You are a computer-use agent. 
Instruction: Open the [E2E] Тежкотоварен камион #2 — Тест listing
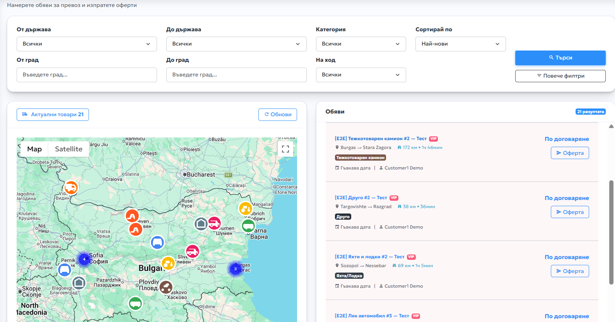coord(381,139)
